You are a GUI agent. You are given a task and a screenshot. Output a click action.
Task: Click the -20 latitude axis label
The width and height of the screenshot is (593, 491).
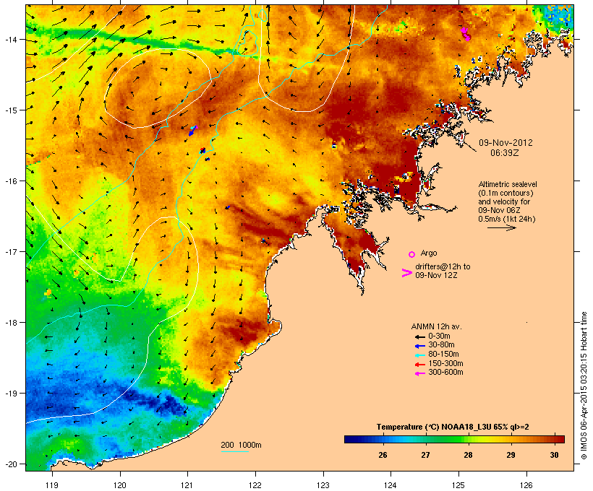coord(11,464)
